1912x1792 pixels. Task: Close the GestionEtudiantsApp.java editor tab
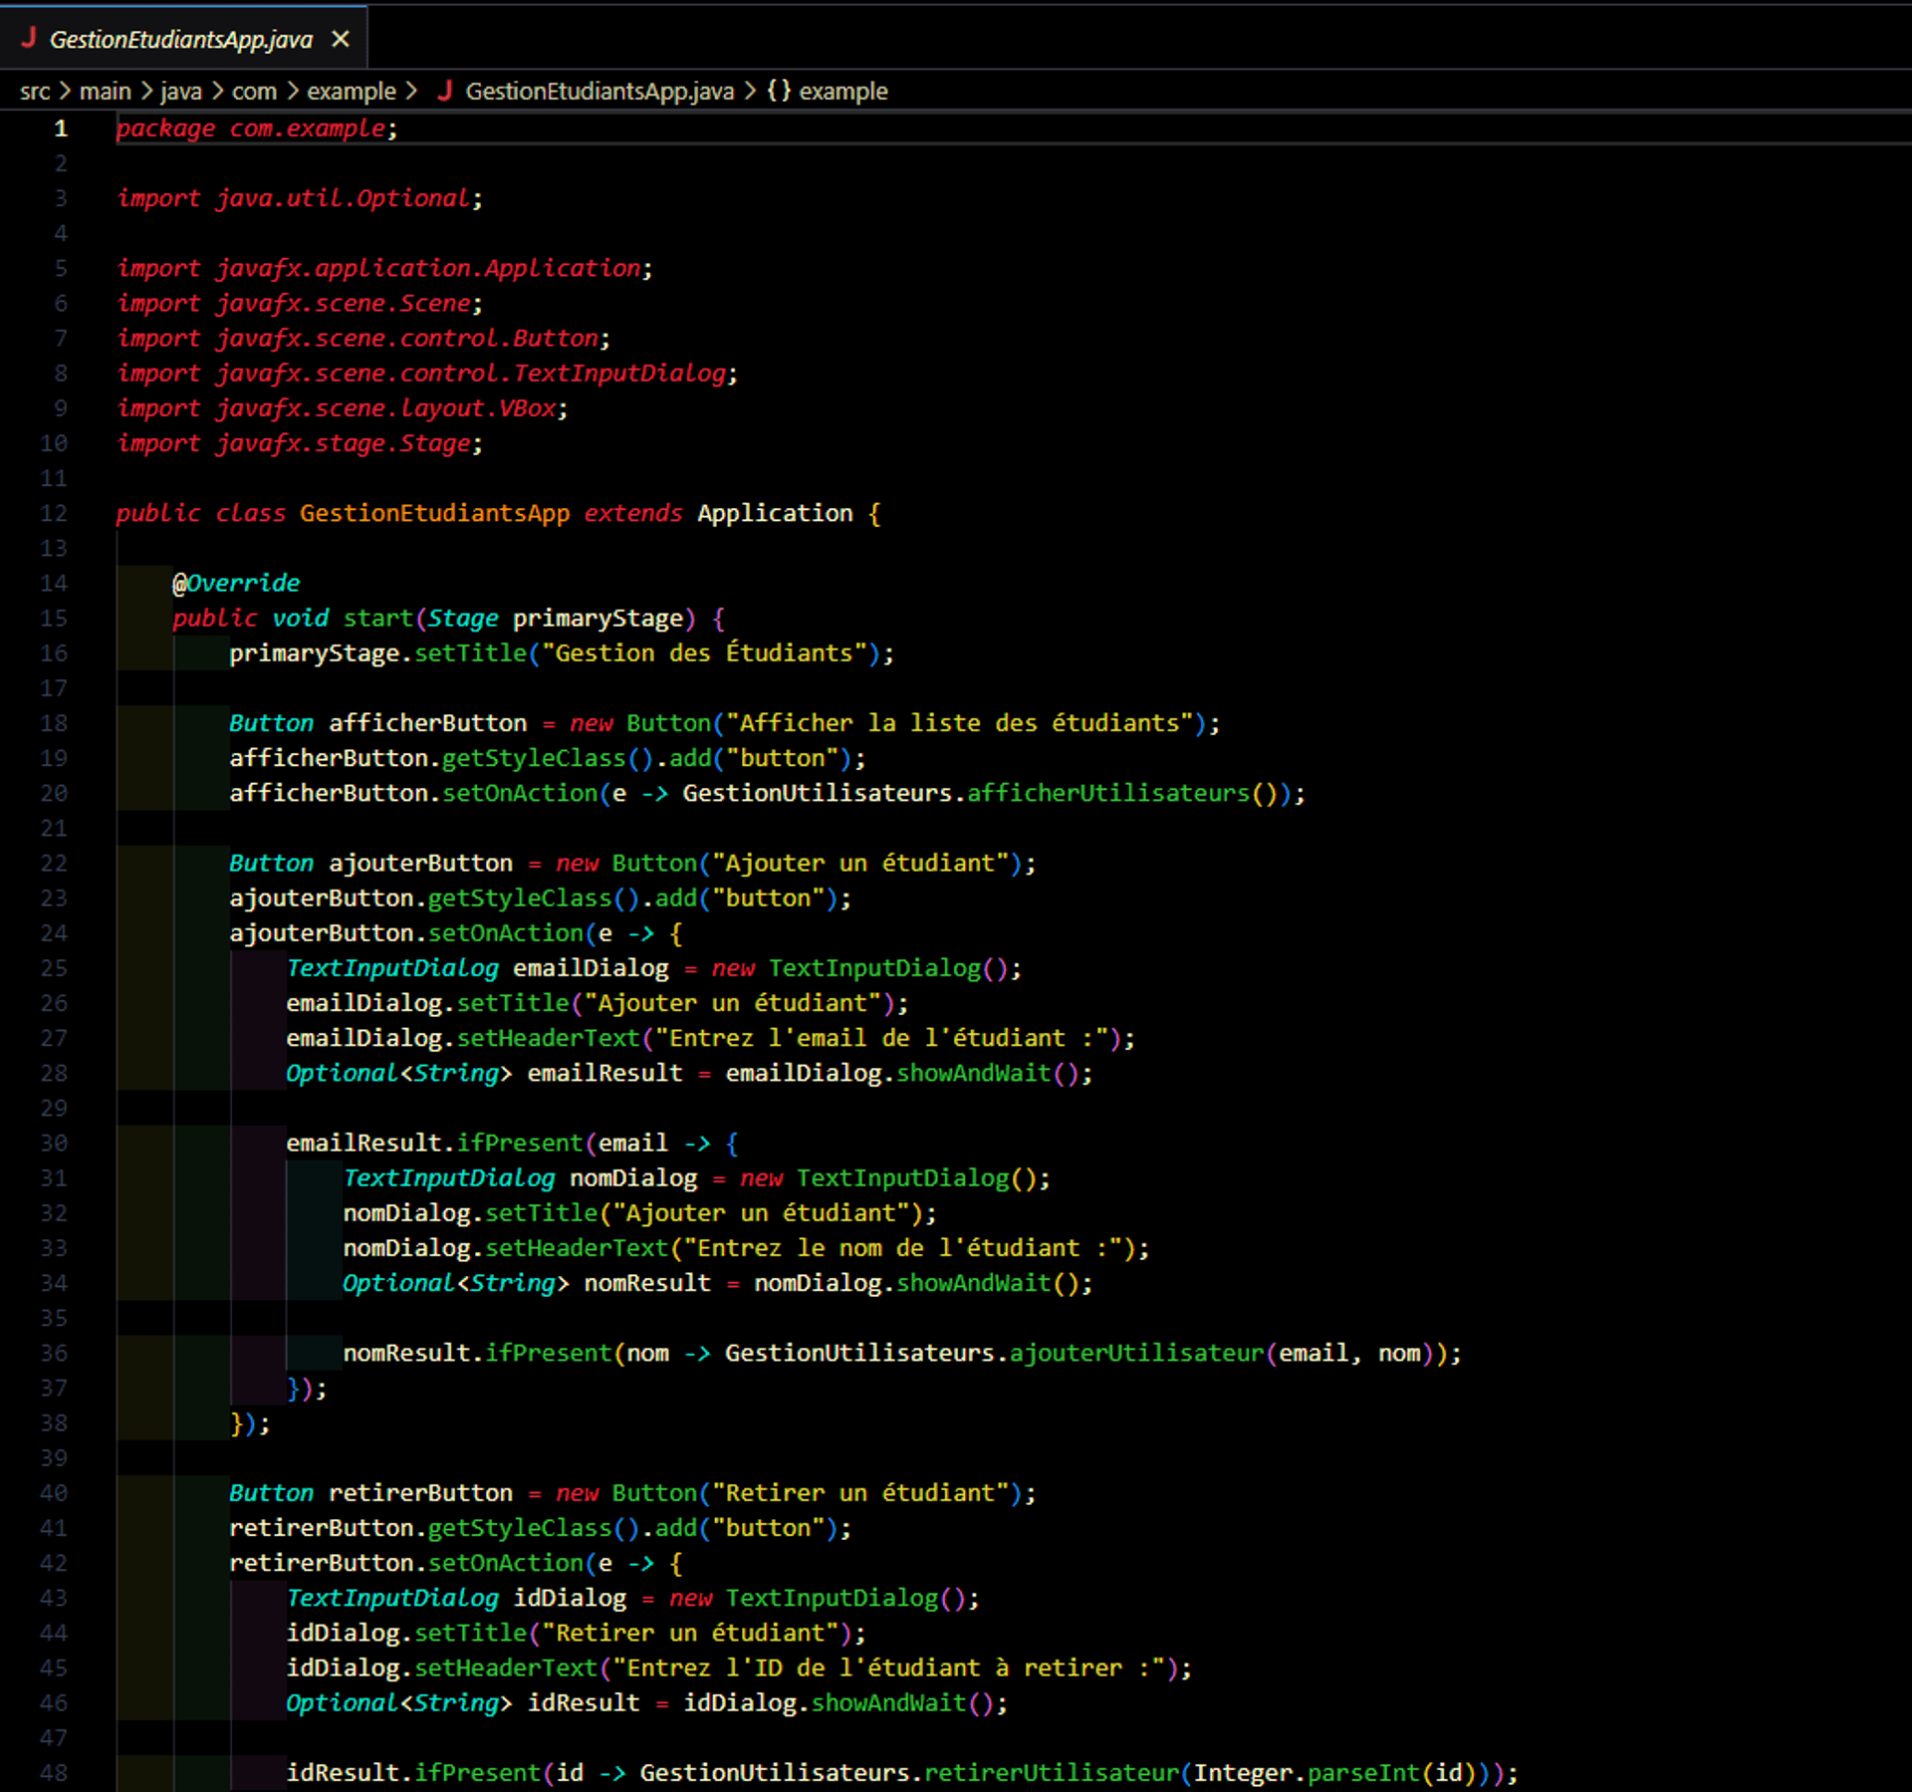(x=341, y=39)
